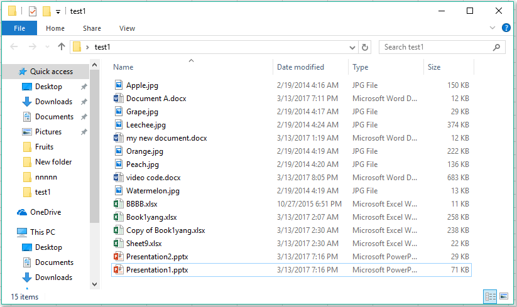517x307 pixels.
Task: Expand the ribbon using the chevron
Action: 493,28
